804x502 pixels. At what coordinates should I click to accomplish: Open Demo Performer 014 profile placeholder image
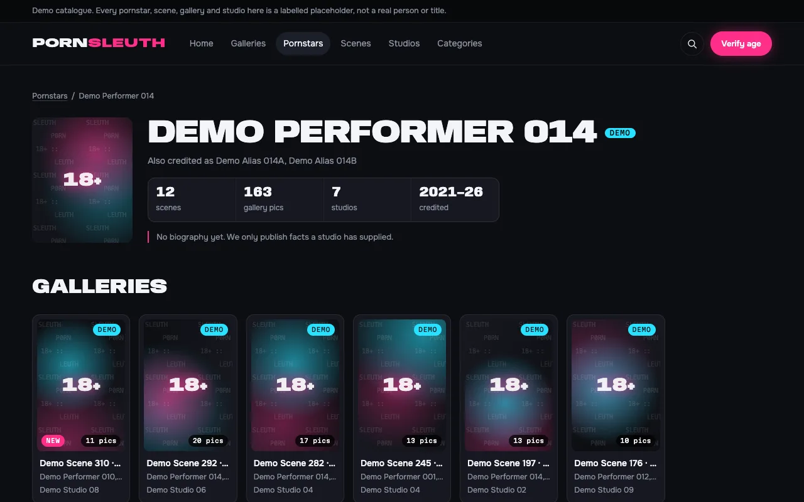tap(82, 180)
